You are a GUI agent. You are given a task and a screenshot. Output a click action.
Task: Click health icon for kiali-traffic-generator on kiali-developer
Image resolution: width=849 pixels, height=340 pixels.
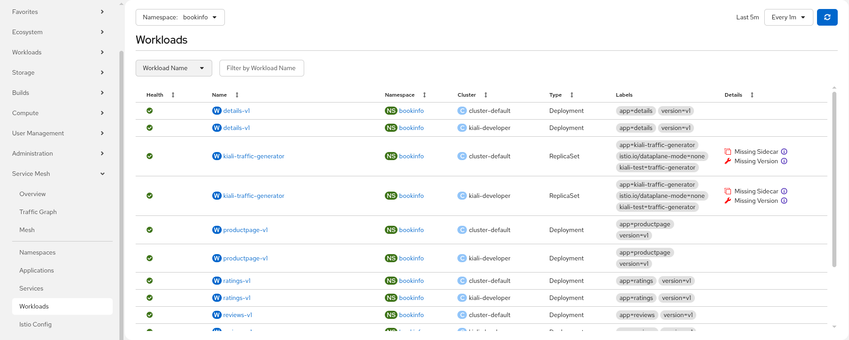pyautogui.click(x=150, y=196)
